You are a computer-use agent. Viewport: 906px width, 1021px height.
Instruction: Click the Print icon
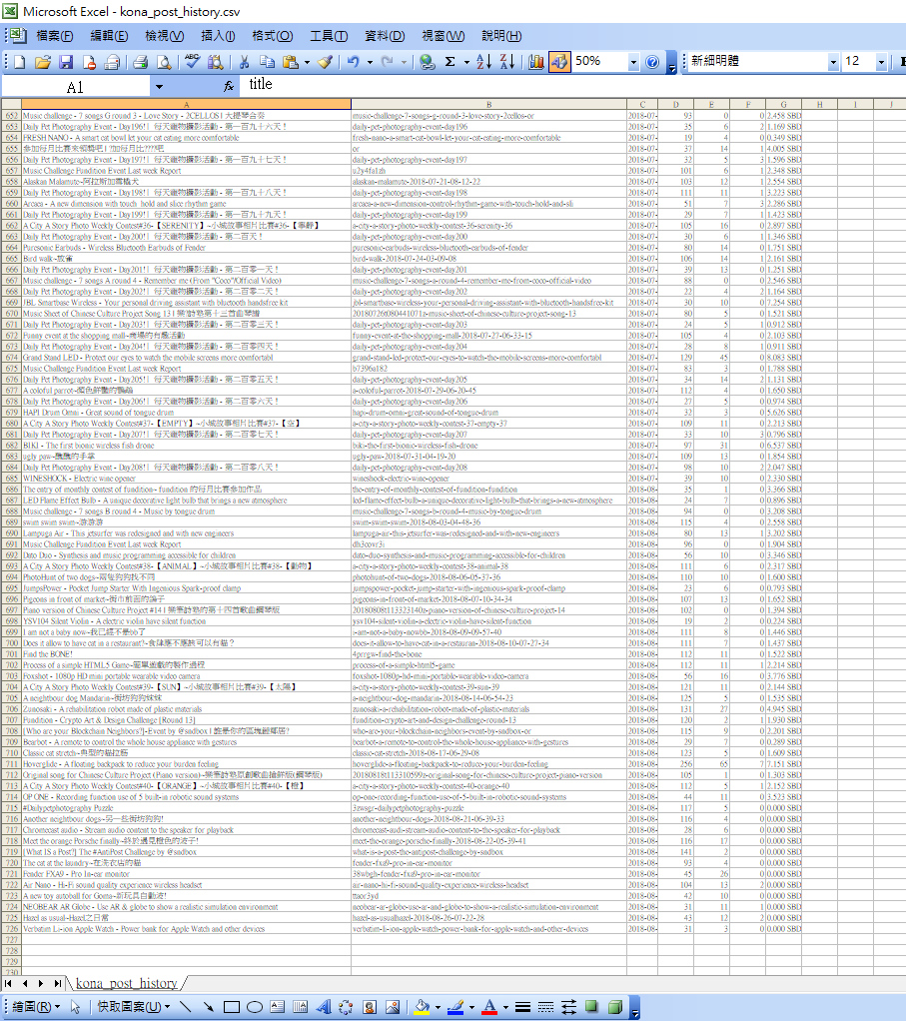140,62
